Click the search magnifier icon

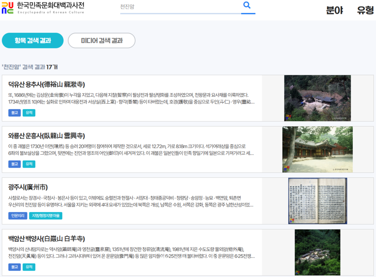tap(247, 5)
